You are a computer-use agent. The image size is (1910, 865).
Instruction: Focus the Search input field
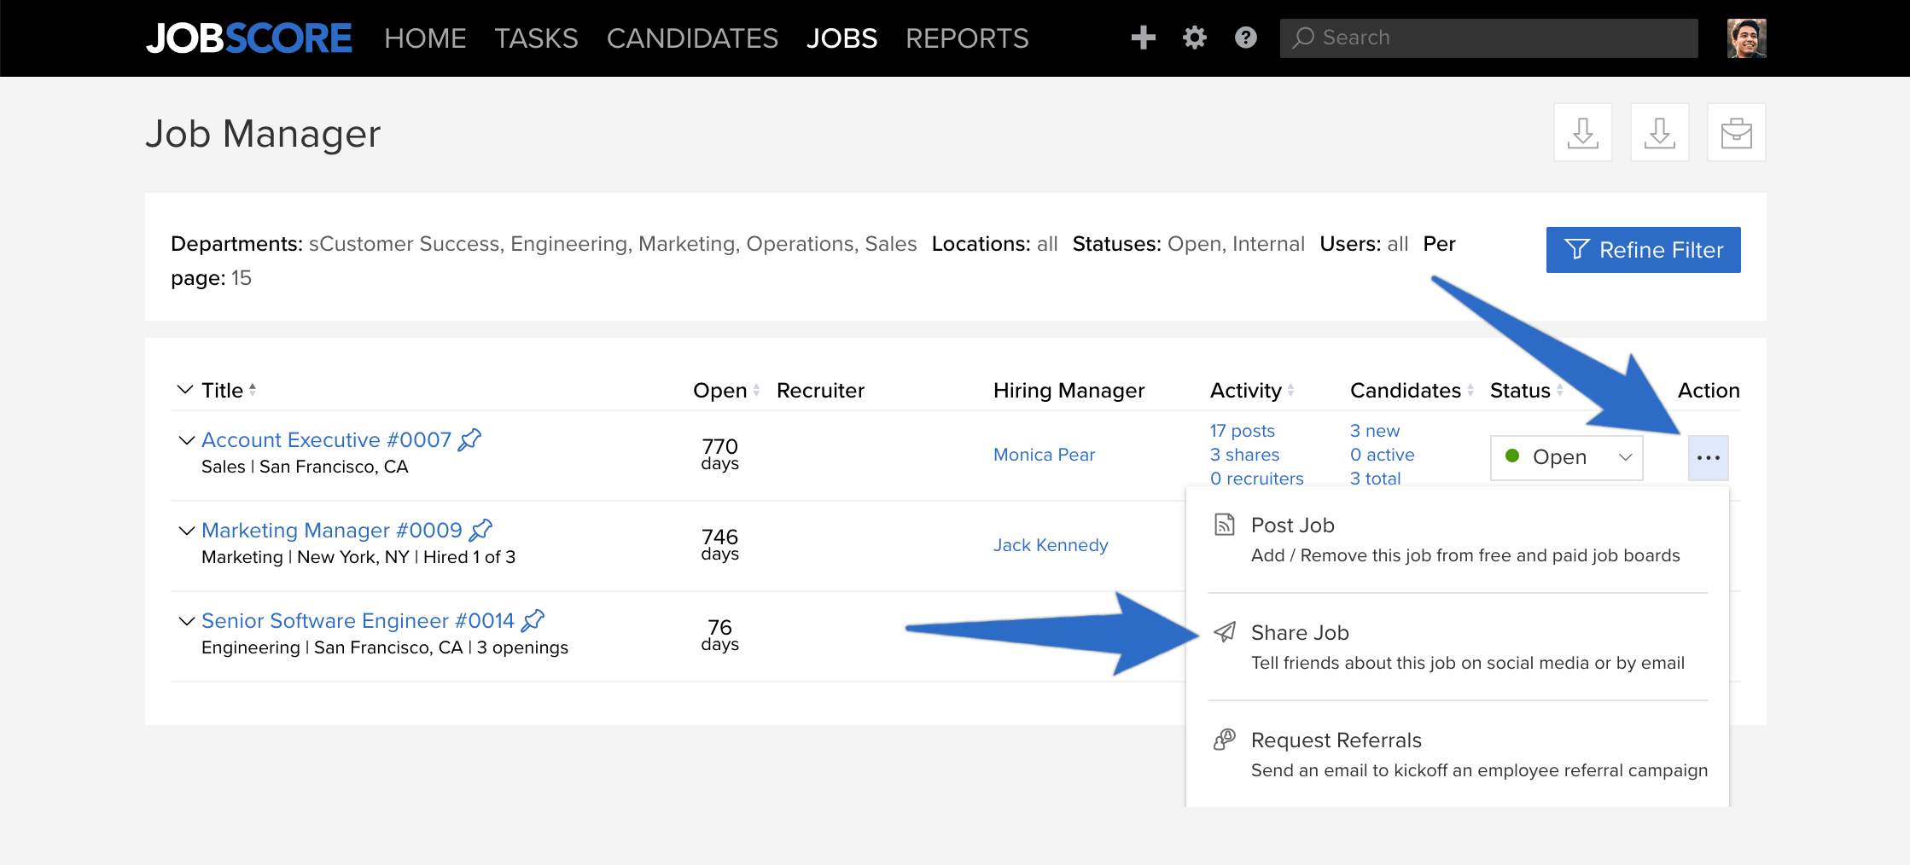(1488, 38)
